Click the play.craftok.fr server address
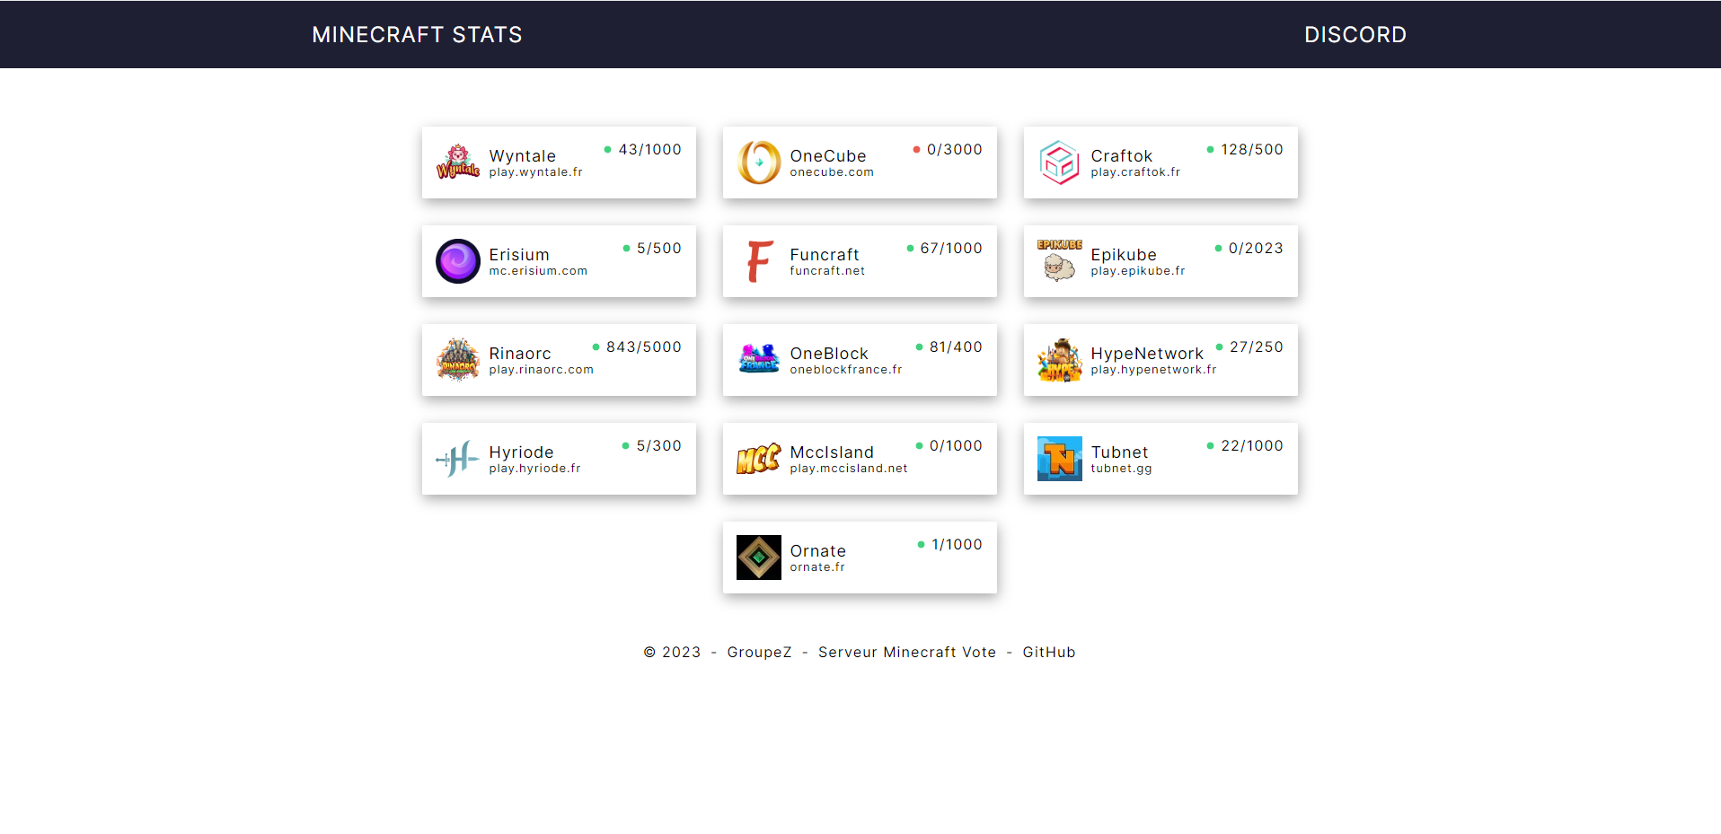Viewport: 1721px width, 834px height. coord(1135,172)
